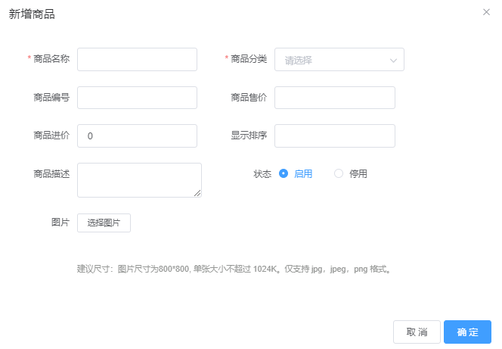This screenshot has height=349, width=502.
Task: Click the 选择图片 upload button
Action: click(x=104, y=223)
